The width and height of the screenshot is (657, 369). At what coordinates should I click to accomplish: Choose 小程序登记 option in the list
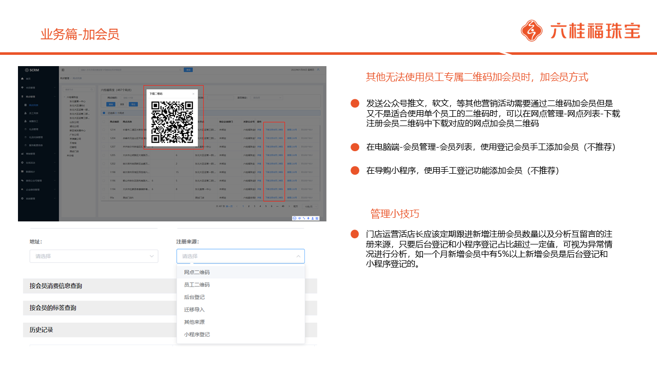pyautogui.click(x=197, y=335)
